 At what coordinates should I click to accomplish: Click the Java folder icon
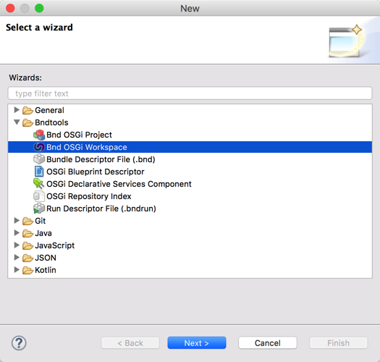coord(28,233)
